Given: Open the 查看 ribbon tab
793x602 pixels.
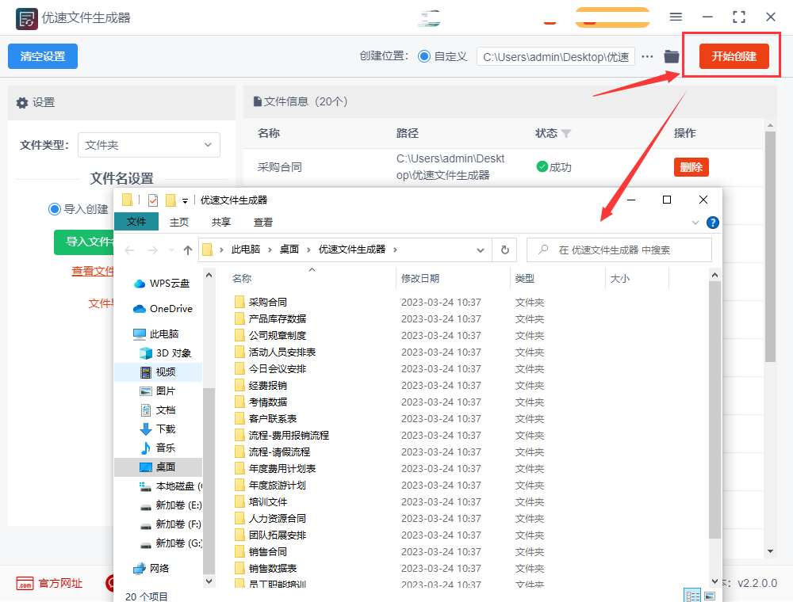Looking at the screenshot, I should pos(263,222).
